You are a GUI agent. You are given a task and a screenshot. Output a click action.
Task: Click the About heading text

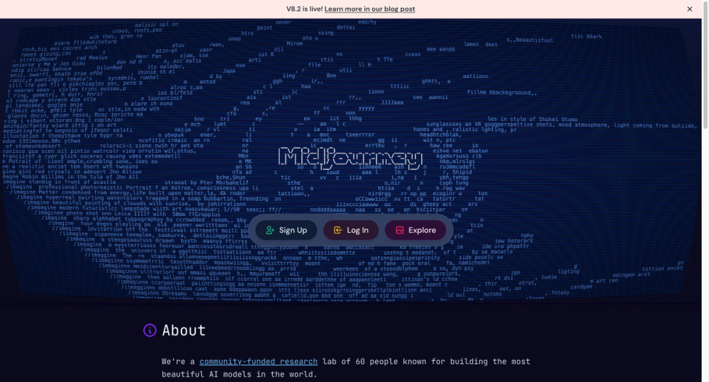(184, 330)
